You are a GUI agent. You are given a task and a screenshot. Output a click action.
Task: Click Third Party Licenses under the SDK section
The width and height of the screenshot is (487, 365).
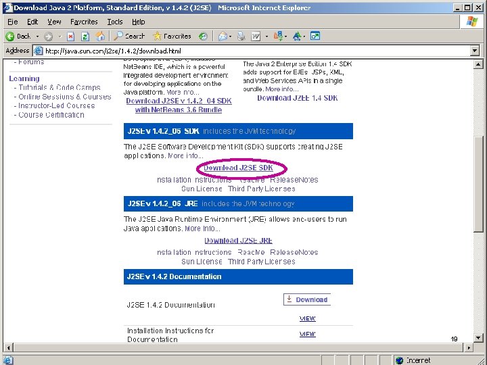(x=262, y=189)
